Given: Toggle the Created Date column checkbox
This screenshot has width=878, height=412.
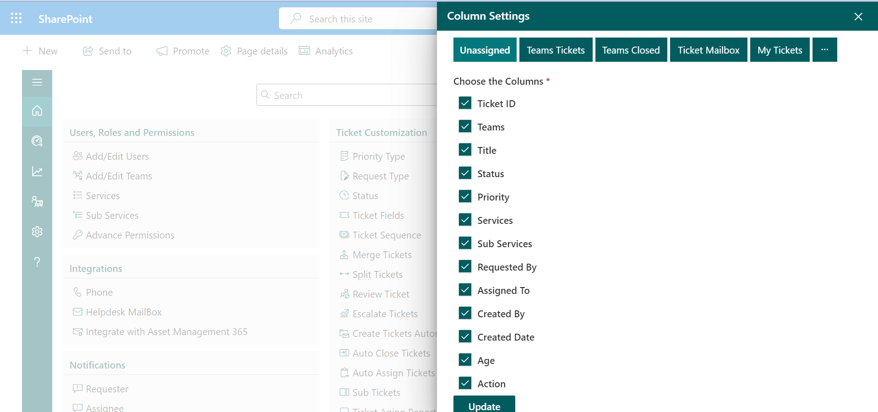Looking at the screenshot, I should pos(465,336).
